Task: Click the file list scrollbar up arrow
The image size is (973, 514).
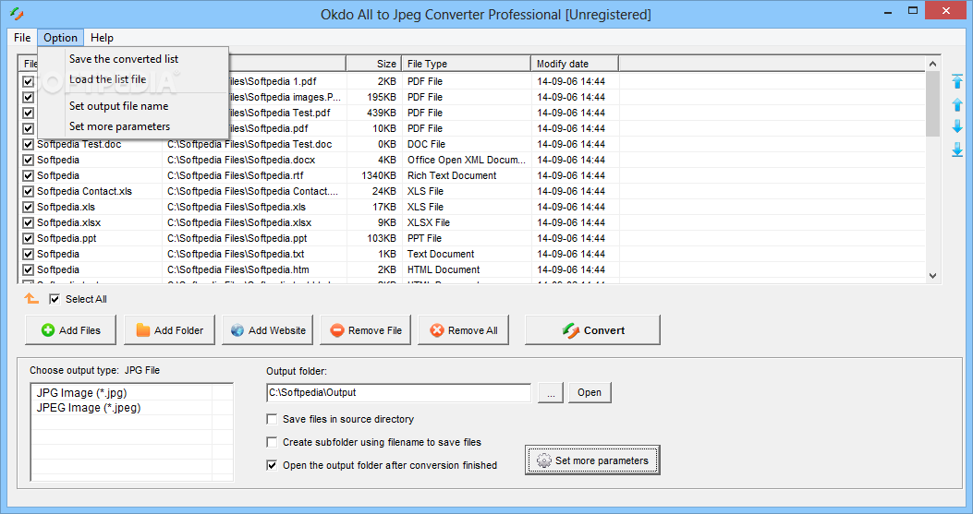Action: coord(932,64)
